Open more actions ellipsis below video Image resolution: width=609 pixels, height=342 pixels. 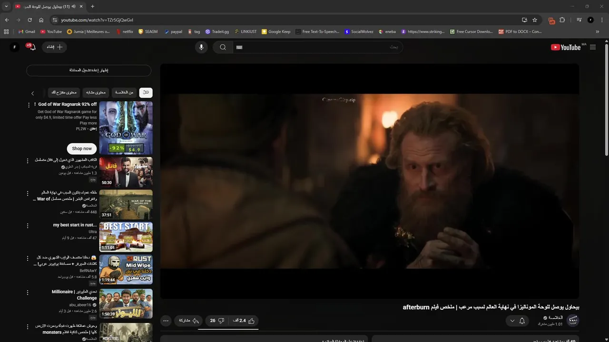[166, 321]
